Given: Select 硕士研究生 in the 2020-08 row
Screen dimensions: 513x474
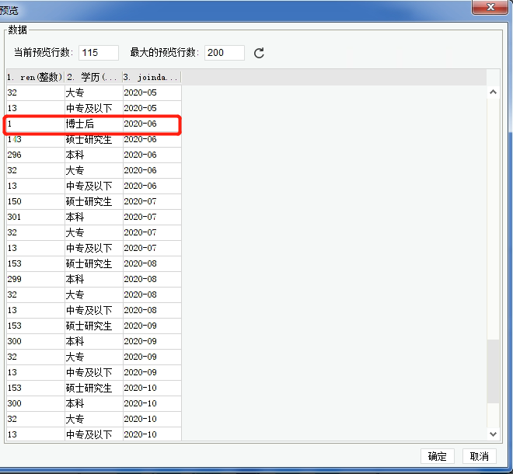Looking at the screenshot, I should pos(94,263).
